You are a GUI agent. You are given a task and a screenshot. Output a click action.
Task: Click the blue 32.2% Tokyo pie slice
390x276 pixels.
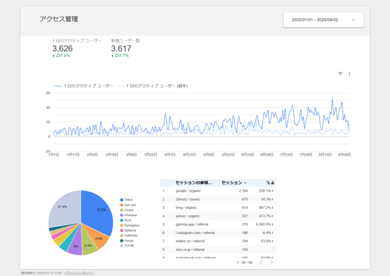100,213
